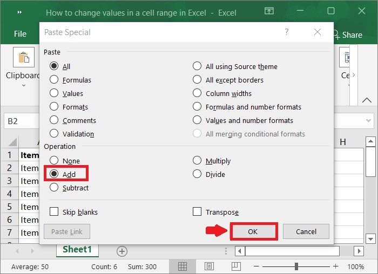The width and height of the screenshot is (378, 274).
Task: Collapse the ribbon with chevron
Action: [x=367, y=100]
